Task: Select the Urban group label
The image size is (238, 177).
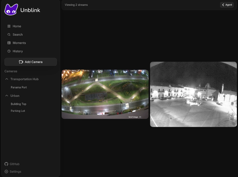Action: [x=15, y=96]
